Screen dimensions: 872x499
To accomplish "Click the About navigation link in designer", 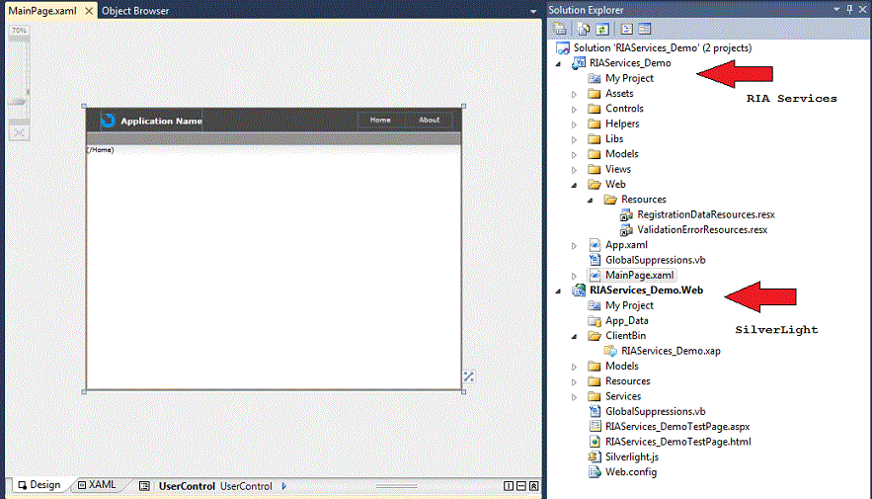I will point(429,121).
